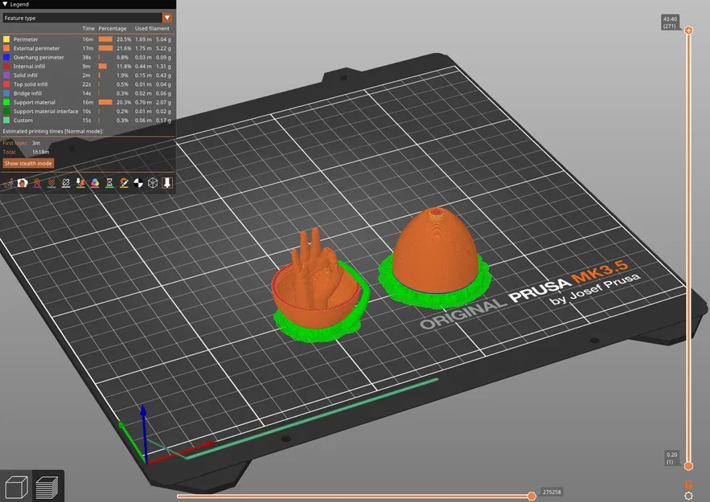Toggle Perimeter feature visibility row

point(88,39)
